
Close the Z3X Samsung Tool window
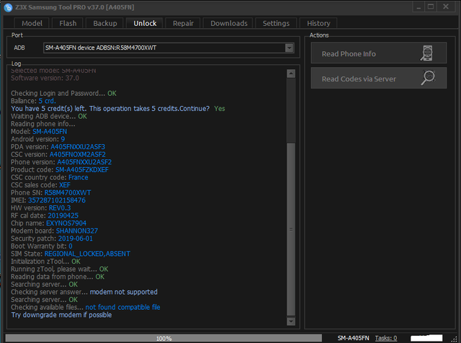446,6
